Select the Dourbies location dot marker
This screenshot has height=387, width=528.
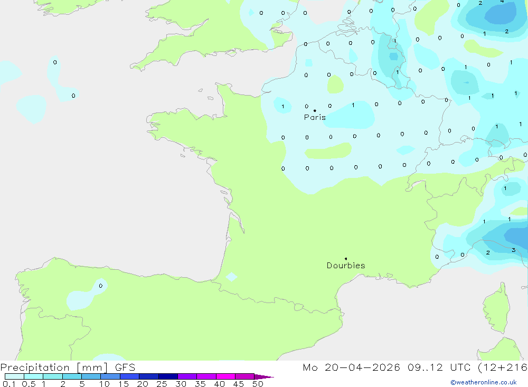[x=346, y=259]
